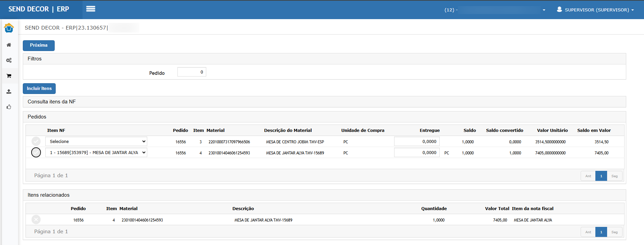Click the Send Decor armchair logo icon

(x=9, y=28)
